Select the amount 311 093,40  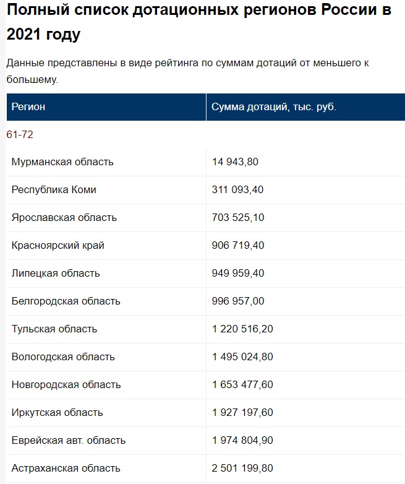click(237, 189)
